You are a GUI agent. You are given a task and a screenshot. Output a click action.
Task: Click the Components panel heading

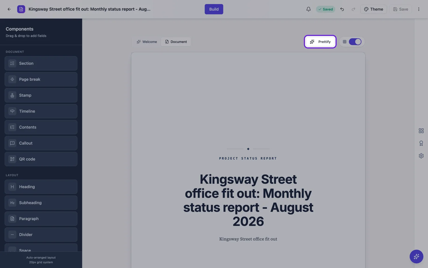point(19,29)
